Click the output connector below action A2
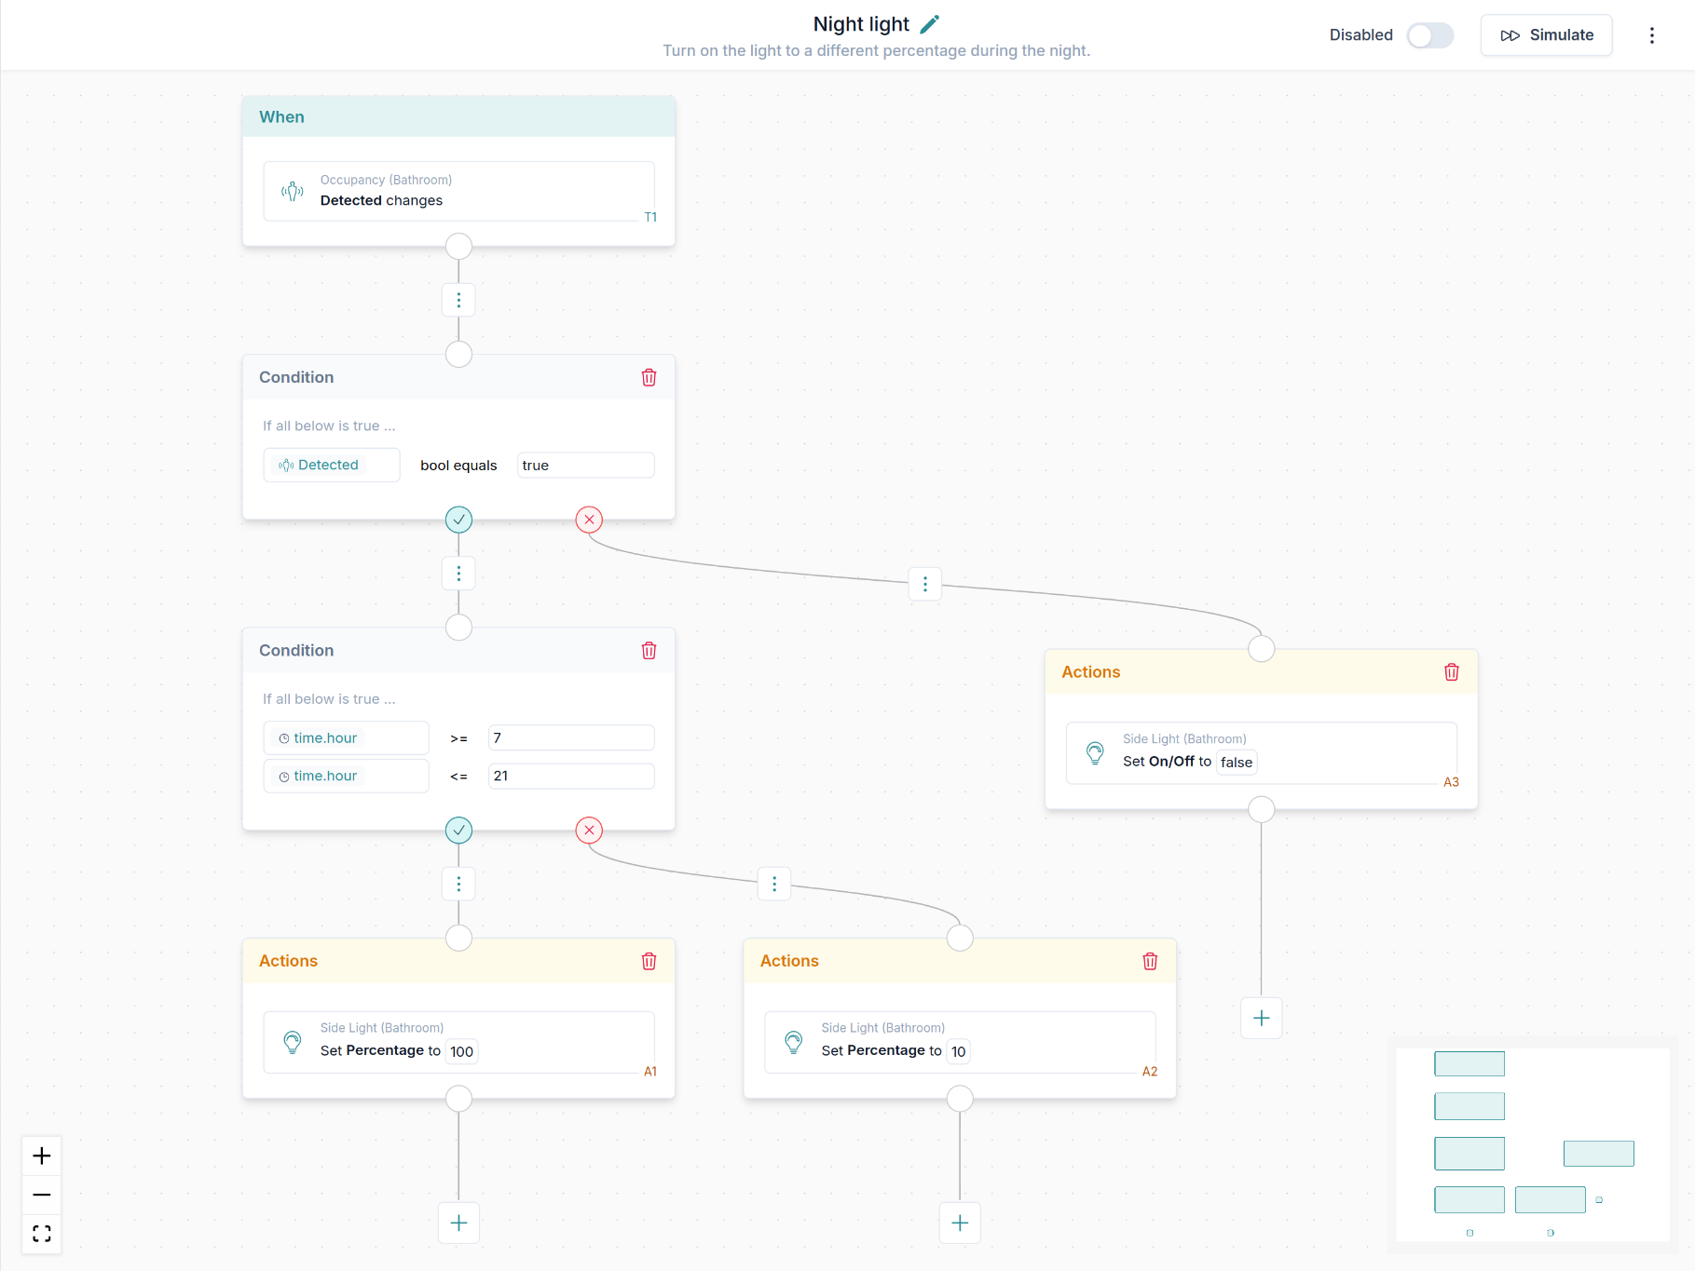 [960, 1099]
